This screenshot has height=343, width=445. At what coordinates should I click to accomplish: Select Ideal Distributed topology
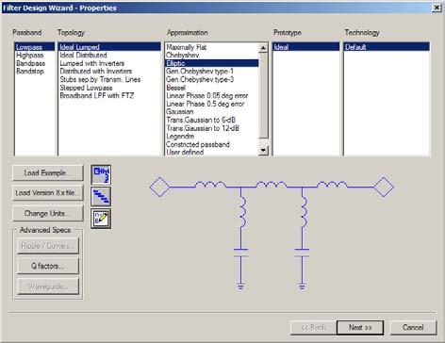(x=109, y=56)
